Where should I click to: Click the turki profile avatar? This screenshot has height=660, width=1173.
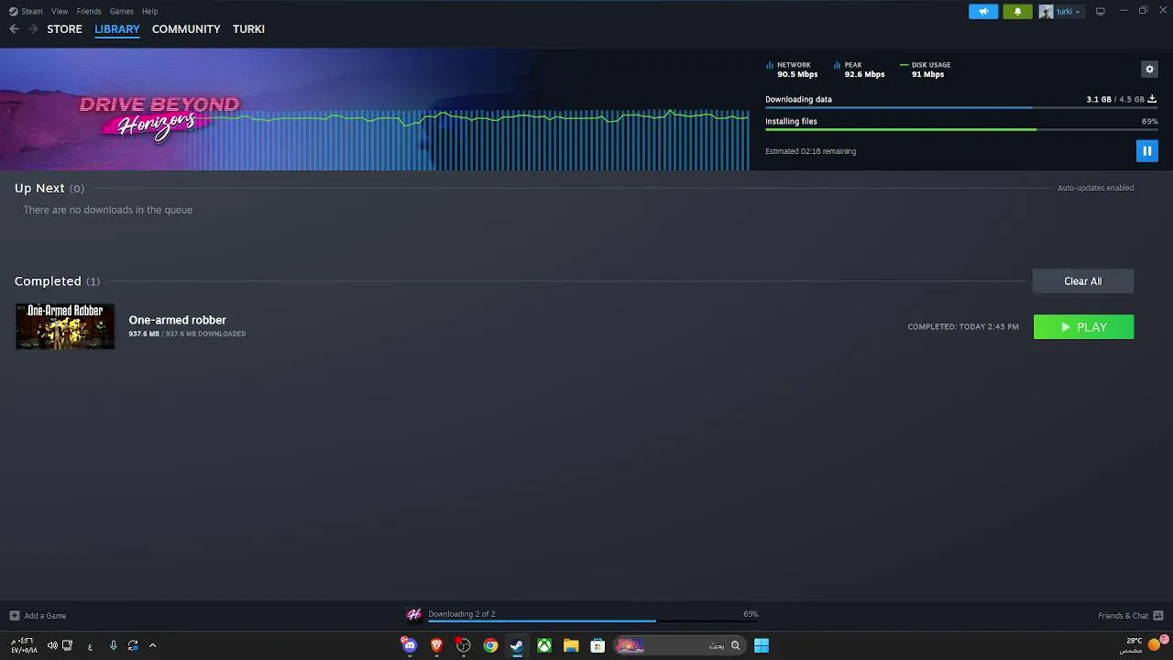(1046, 12)
